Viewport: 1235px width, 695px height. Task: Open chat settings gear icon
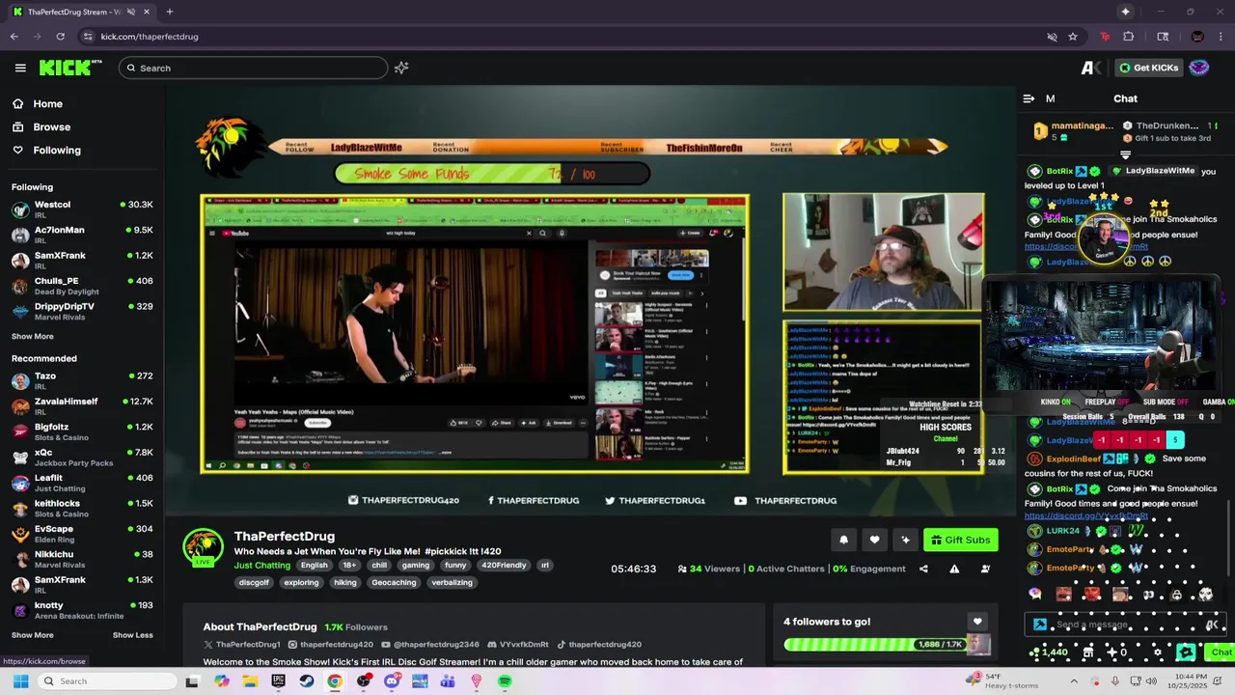click(x=1158, y=653)
